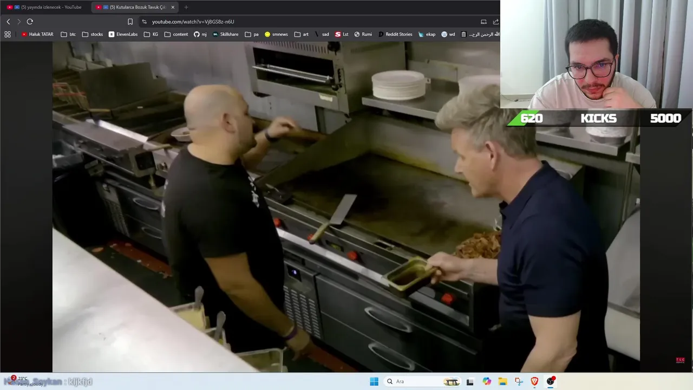Open a new browser tab
693x390 pixels.
(x=186, y=7)
